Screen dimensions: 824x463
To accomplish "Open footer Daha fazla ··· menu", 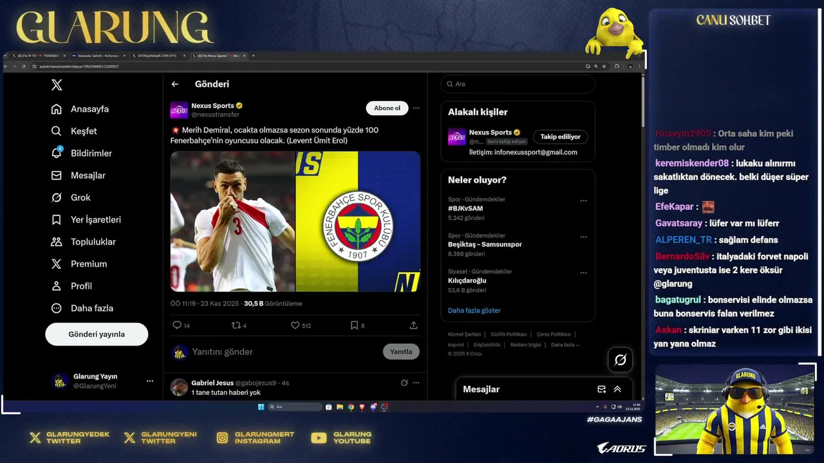I will [565, 345].
